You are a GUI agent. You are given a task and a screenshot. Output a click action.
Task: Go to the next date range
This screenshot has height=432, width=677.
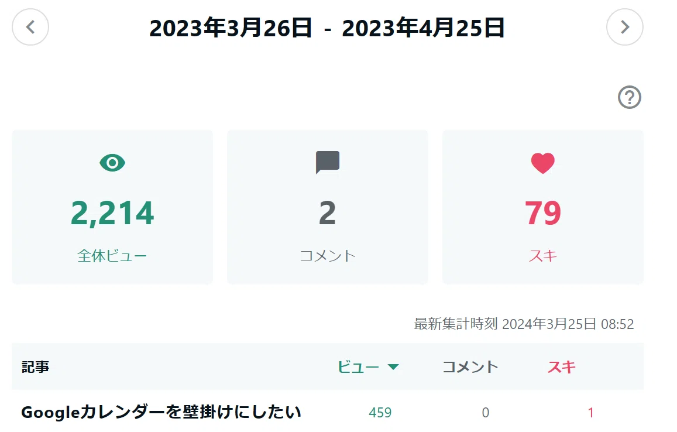[x=625, y=27]
